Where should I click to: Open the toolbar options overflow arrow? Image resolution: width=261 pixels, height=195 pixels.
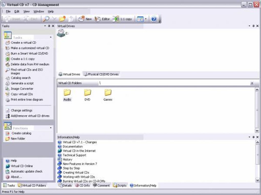coord(160,21)
